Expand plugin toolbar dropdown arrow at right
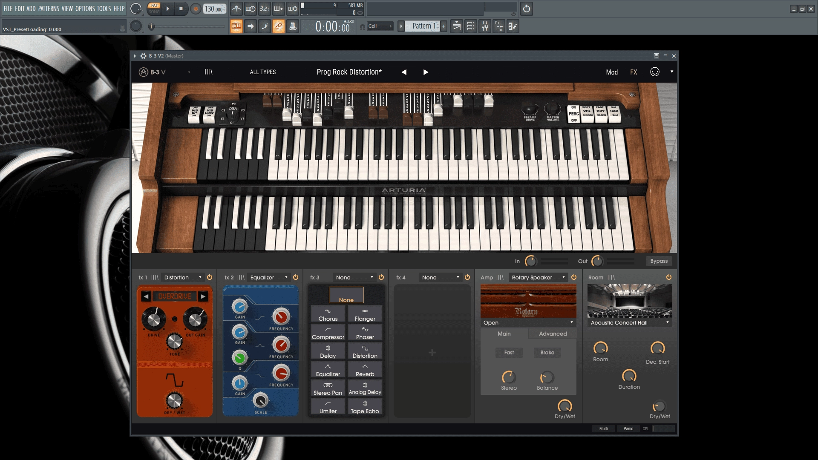Screen dimensions: 818x460 [672, 72]
